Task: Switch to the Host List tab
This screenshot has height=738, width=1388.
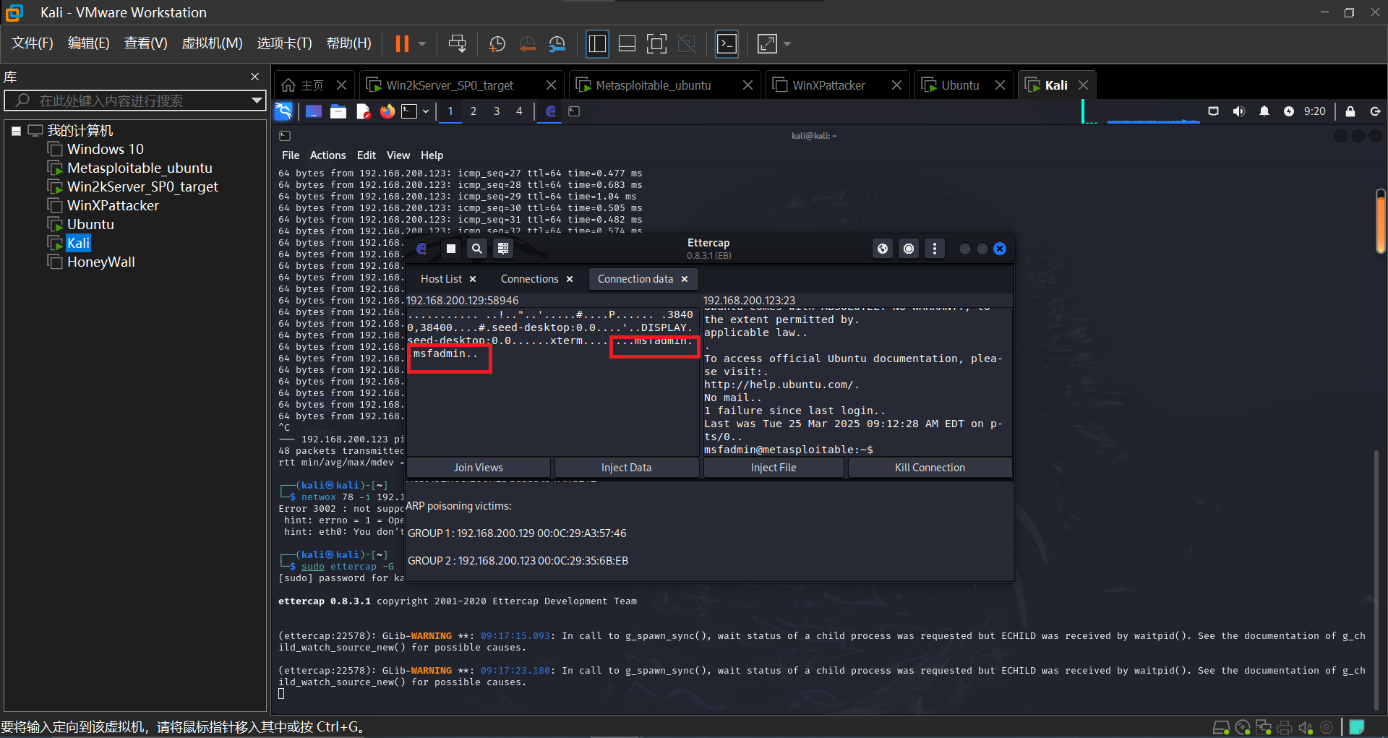Action: [x=441, y=279]
